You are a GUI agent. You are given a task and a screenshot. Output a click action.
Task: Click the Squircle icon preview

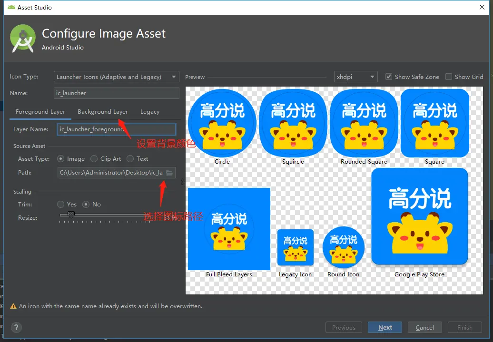[293, 123]
